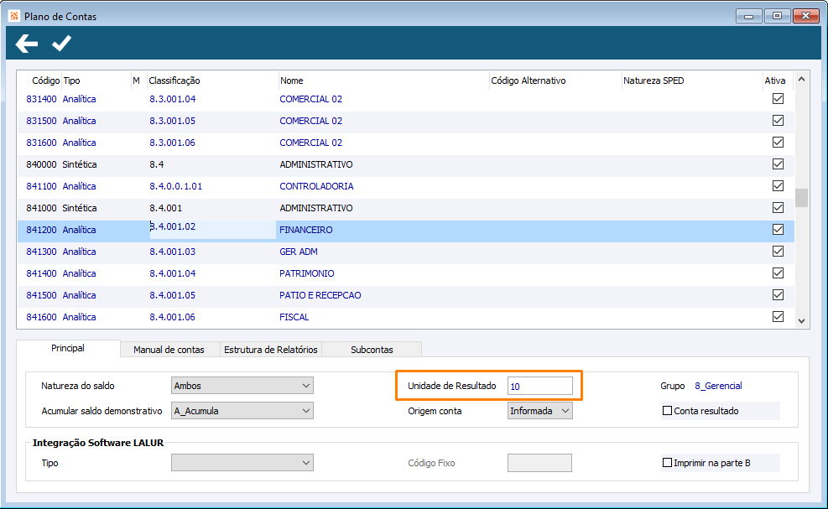This screenshot has height=509, width=828.
Task: Enable Imprimir na parte B checkbox
Action: coord(668,463)
